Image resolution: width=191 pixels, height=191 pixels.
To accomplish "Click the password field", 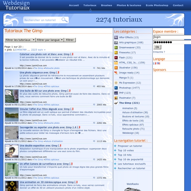I will click(172, 42).
